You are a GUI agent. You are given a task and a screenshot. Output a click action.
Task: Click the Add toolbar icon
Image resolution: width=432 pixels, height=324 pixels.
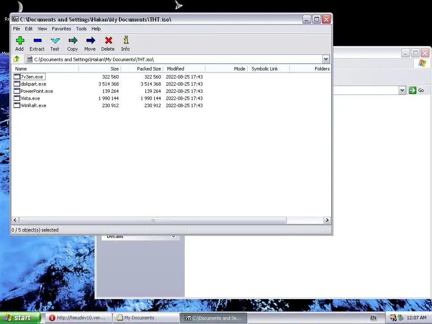[19, 40]
